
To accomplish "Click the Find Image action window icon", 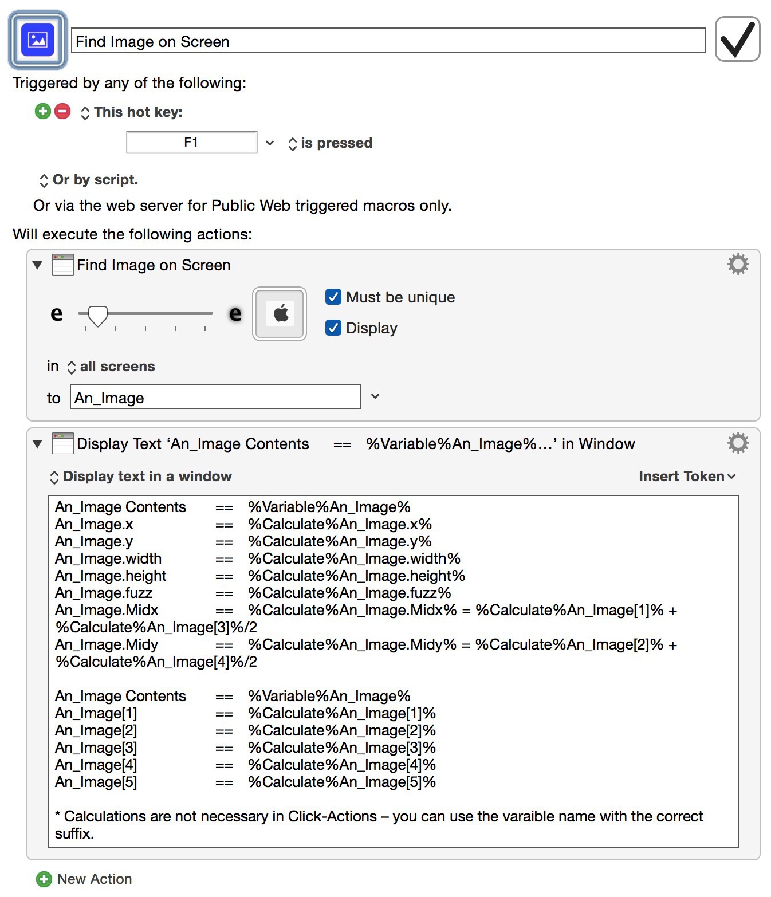I will coord(62,265).
